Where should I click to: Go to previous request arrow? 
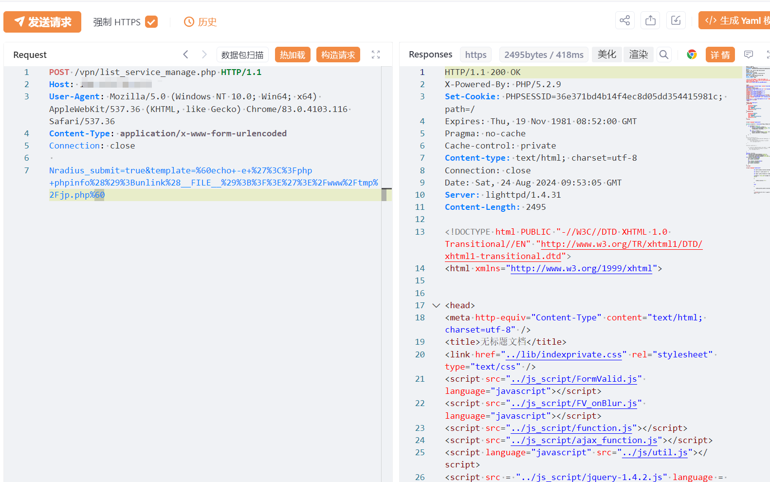point(185,55)
